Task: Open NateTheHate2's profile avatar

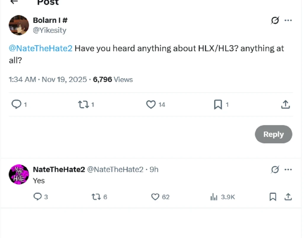Action: [19, 174]
